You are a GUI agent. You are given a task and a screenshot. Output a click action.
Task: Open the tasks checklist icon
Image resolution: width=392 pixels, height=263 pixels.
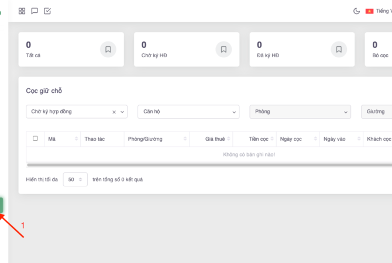click(47, 11)
